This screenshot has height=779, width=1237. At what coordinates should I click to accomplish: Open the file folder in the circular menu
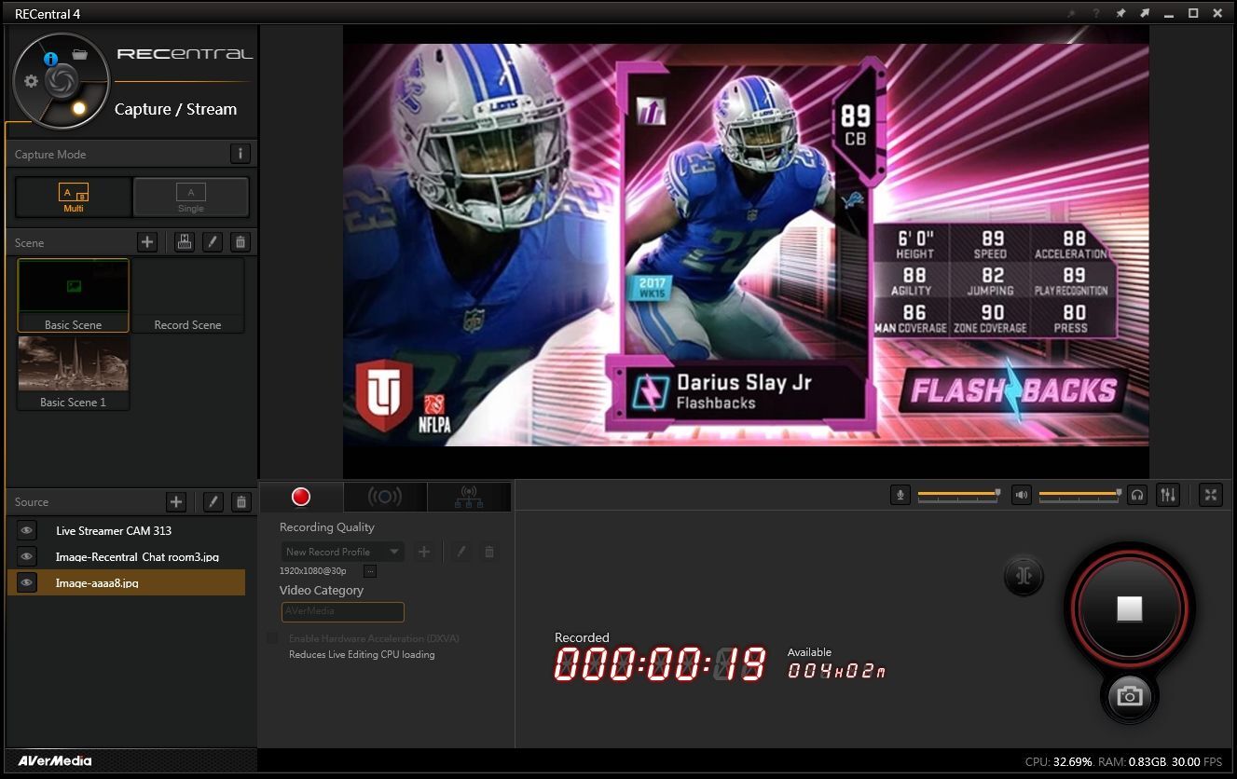[79, 54]
